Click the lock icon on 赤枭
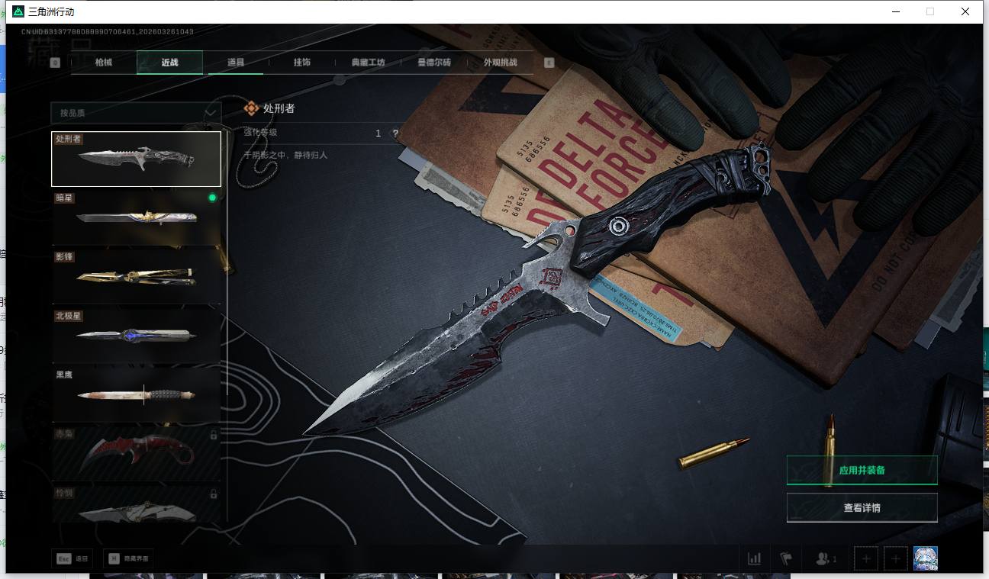 click(214, 435)
